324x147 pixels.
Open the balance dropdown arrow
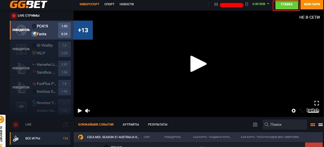point(268,4)
